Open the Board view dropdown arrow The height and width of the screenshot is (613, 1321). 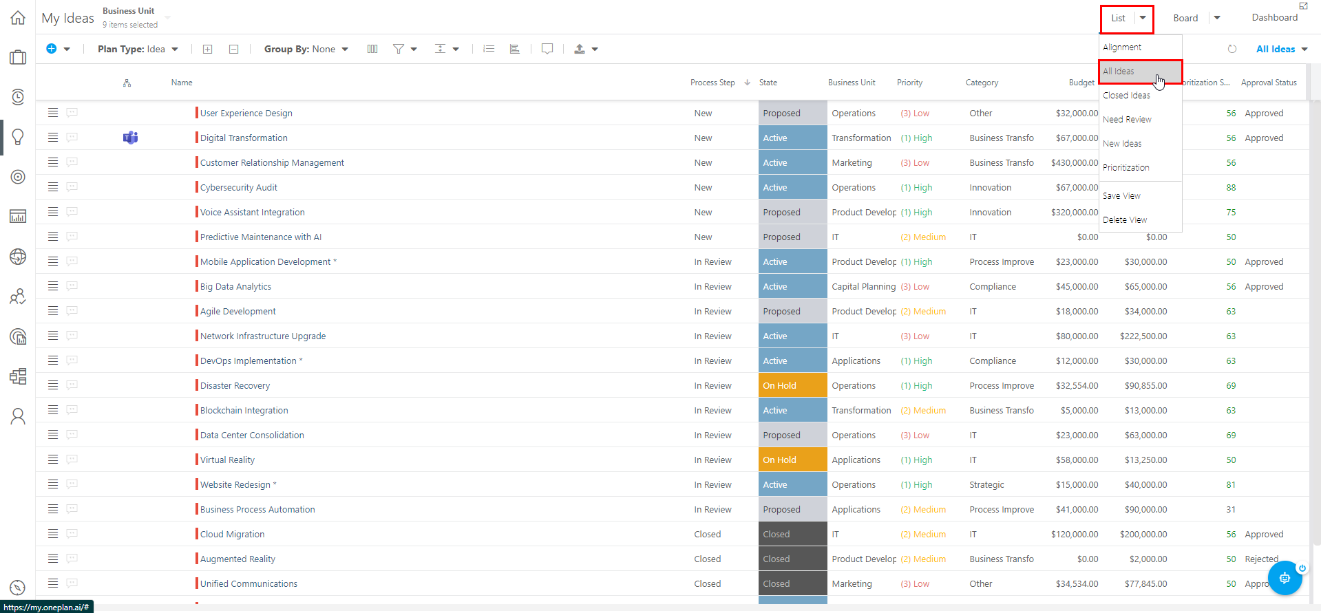pos(1217,18)
